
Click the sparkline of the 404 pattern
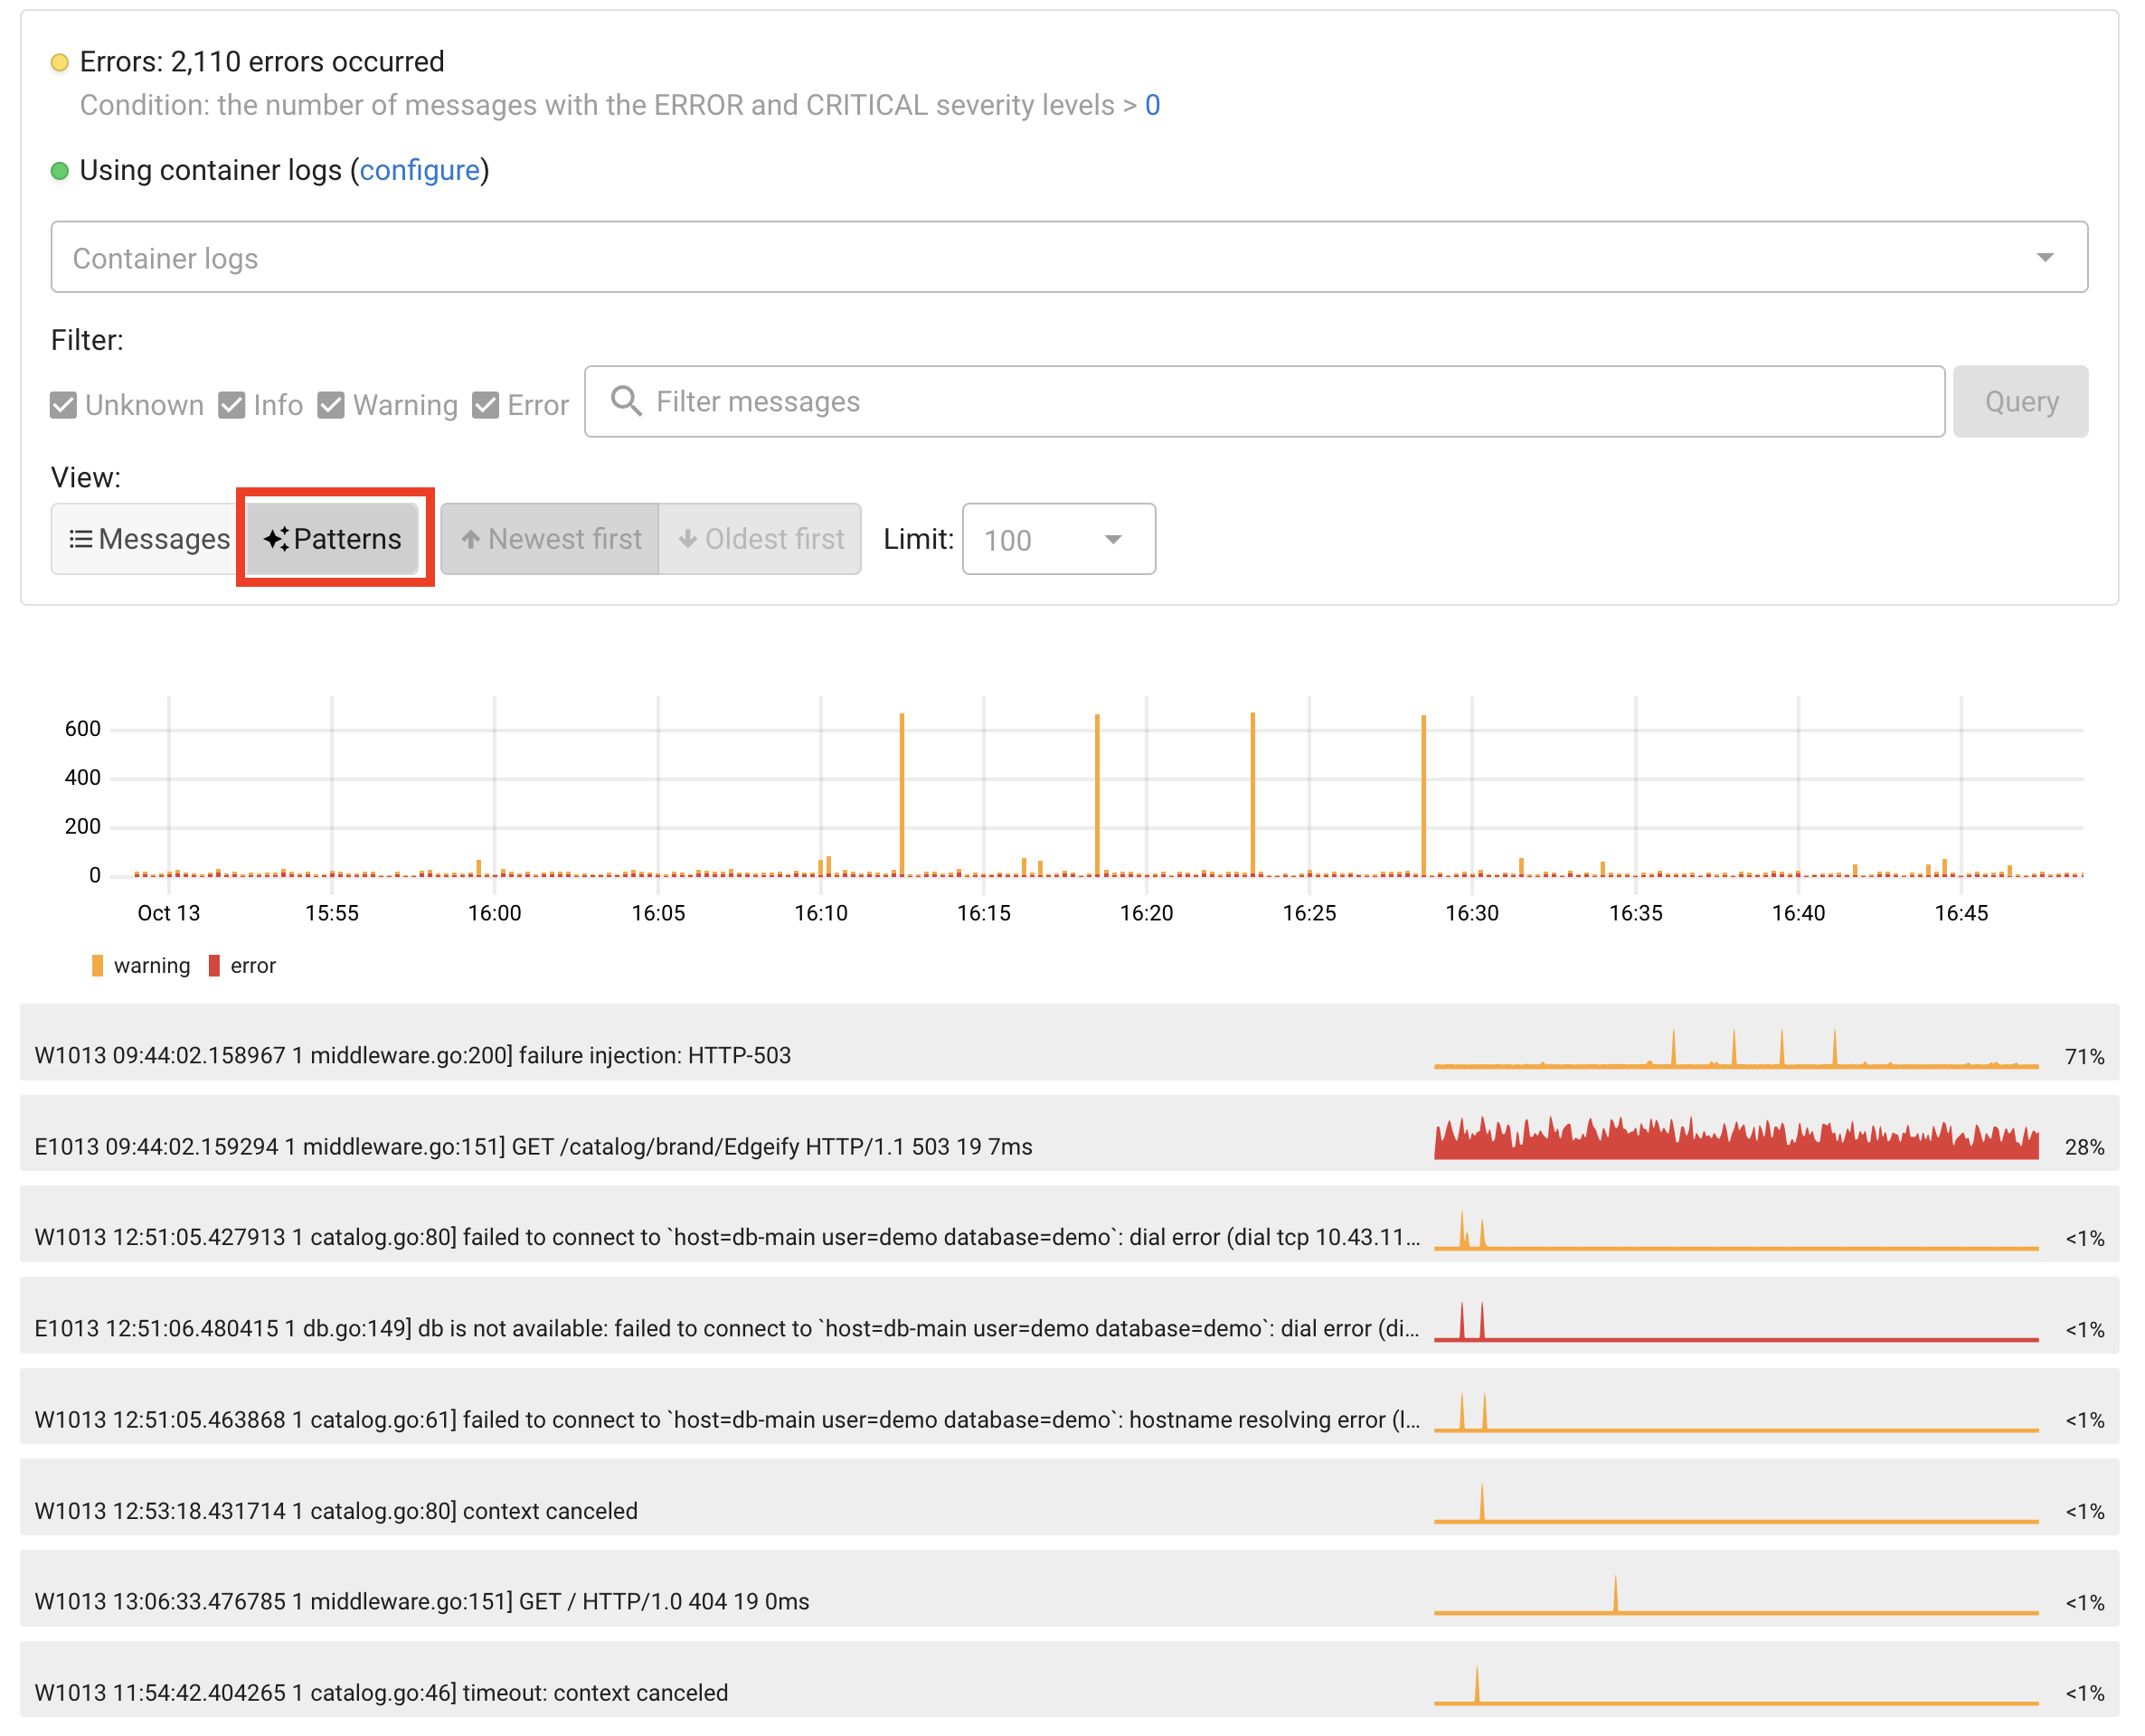[1736, 1594]
